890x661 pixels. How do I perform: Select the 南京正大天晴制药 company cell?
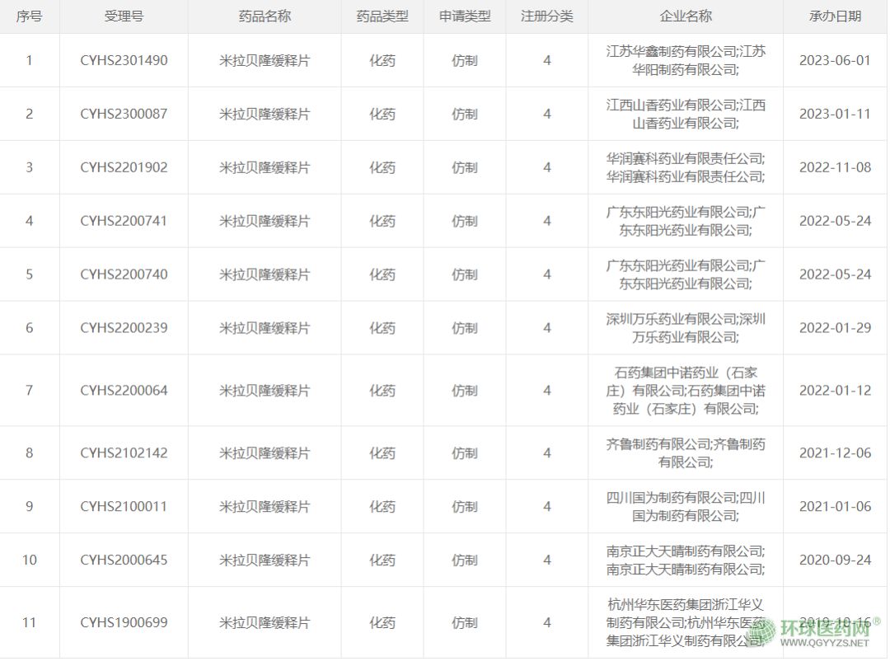686,560
